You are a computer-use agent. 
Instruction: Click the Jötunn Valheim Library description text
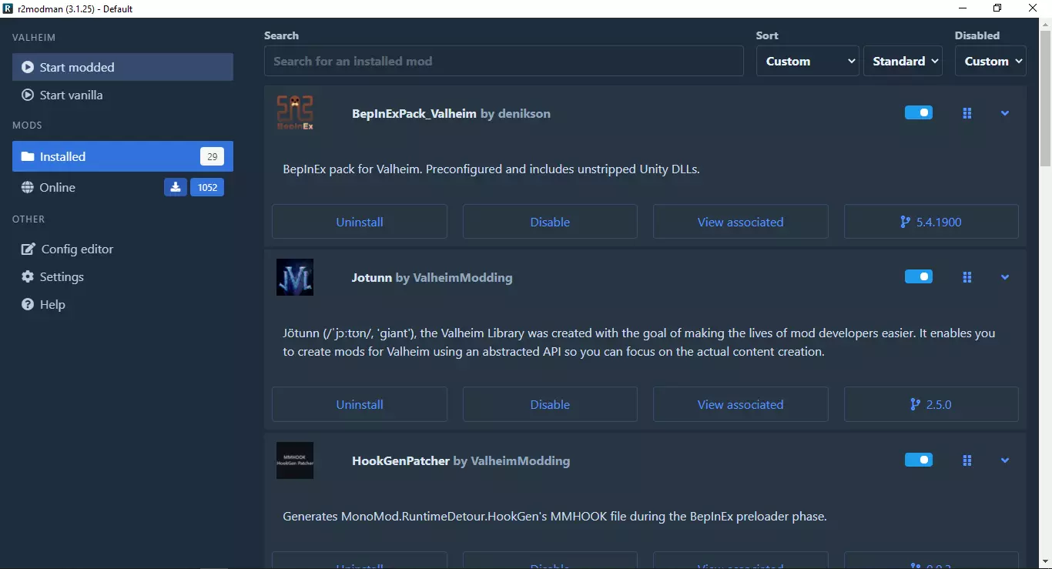639,343
